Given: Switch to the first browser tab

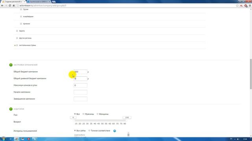Looking at the screenshot, I should click(13, 2).
